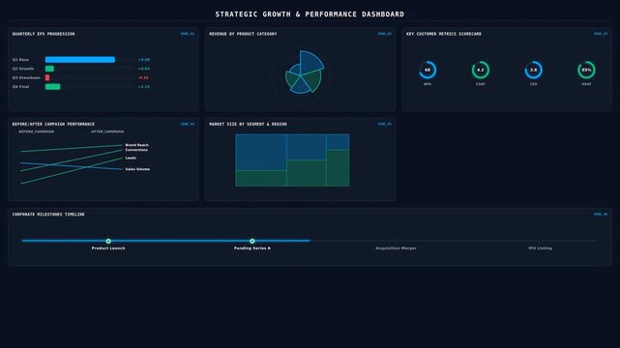The width and height of the screenshot is (620, 348).
Task: Click the BEFORE_CAMPAIGN column header
Action: pos(37,131)
